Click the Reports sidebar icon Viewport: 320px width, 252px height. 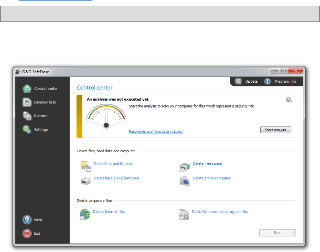coord(27,116)
